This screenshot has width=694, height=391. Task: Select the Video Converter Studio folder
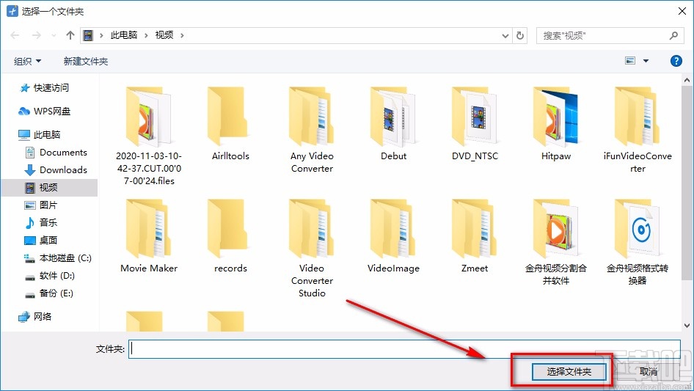pos(312,249)
